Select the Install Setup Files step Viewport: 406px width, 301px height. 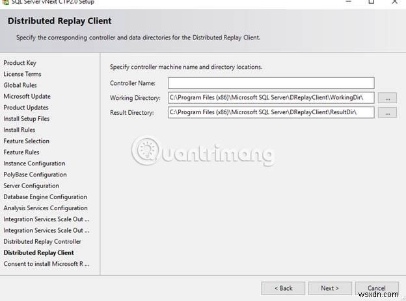click(x=27, y=119)
